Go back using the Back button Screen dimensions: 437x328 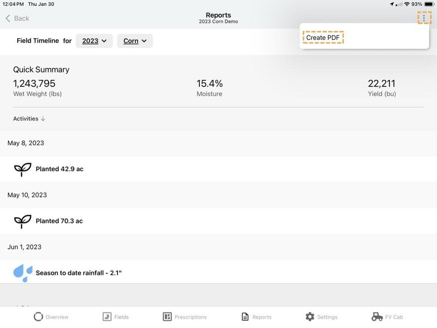[x=17, y=18]
